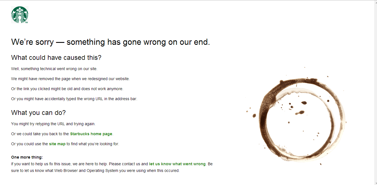This screenshot has width=377, height=185.
Task: Click the vertical scrollbar on the right edge
Action: point(375,92)
